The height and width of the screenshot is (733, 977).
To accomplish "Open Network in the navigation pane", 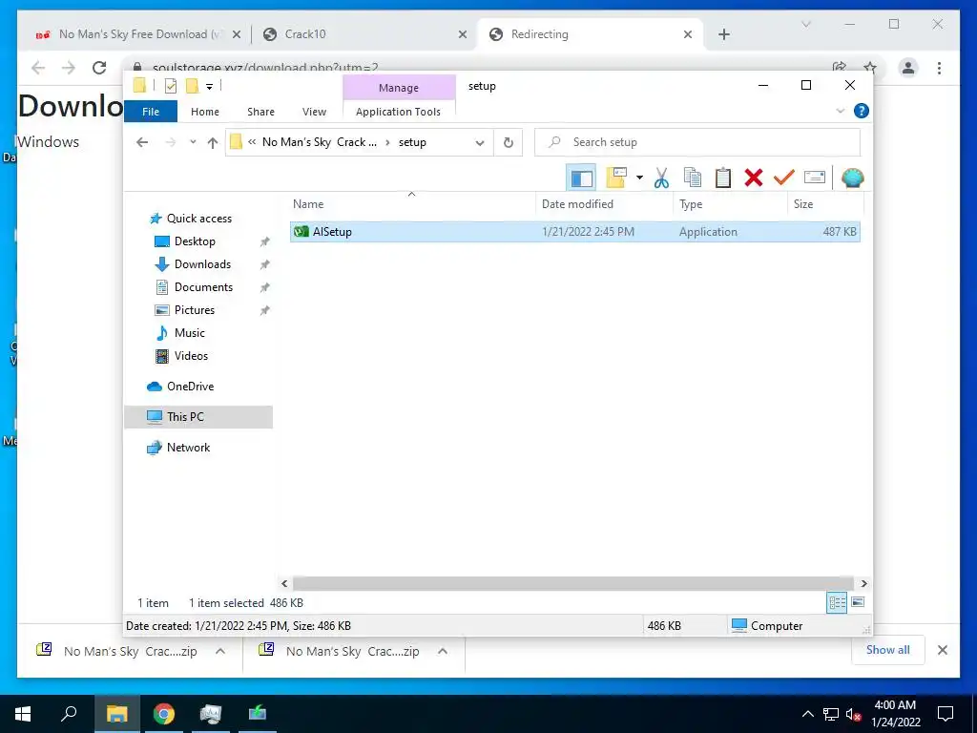I will point(188,448).
